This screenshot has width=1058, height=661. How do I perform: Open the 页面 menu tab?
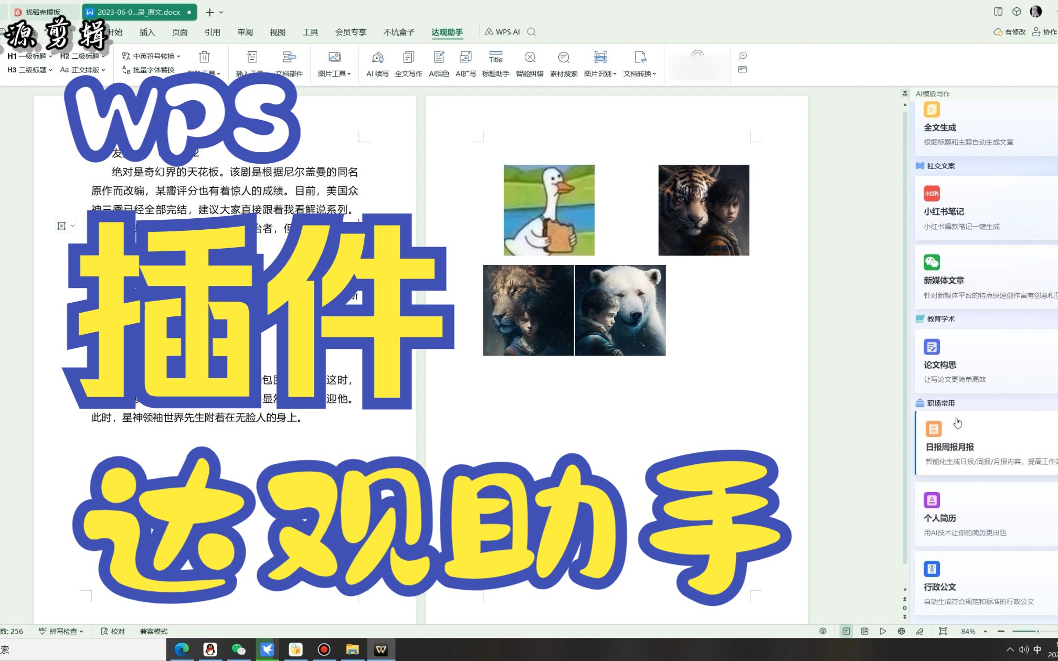[x=179, y=32]
